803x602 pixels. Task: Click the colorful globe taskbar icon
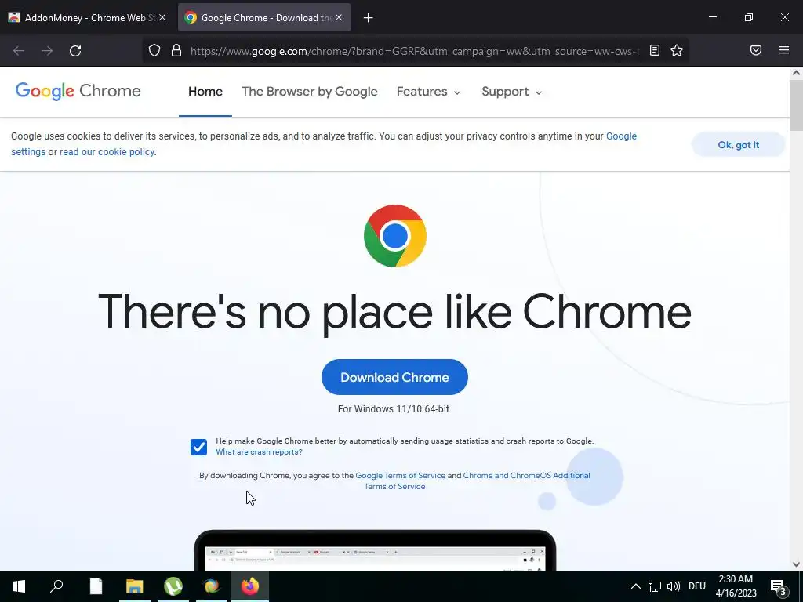[x=212, y=586]
